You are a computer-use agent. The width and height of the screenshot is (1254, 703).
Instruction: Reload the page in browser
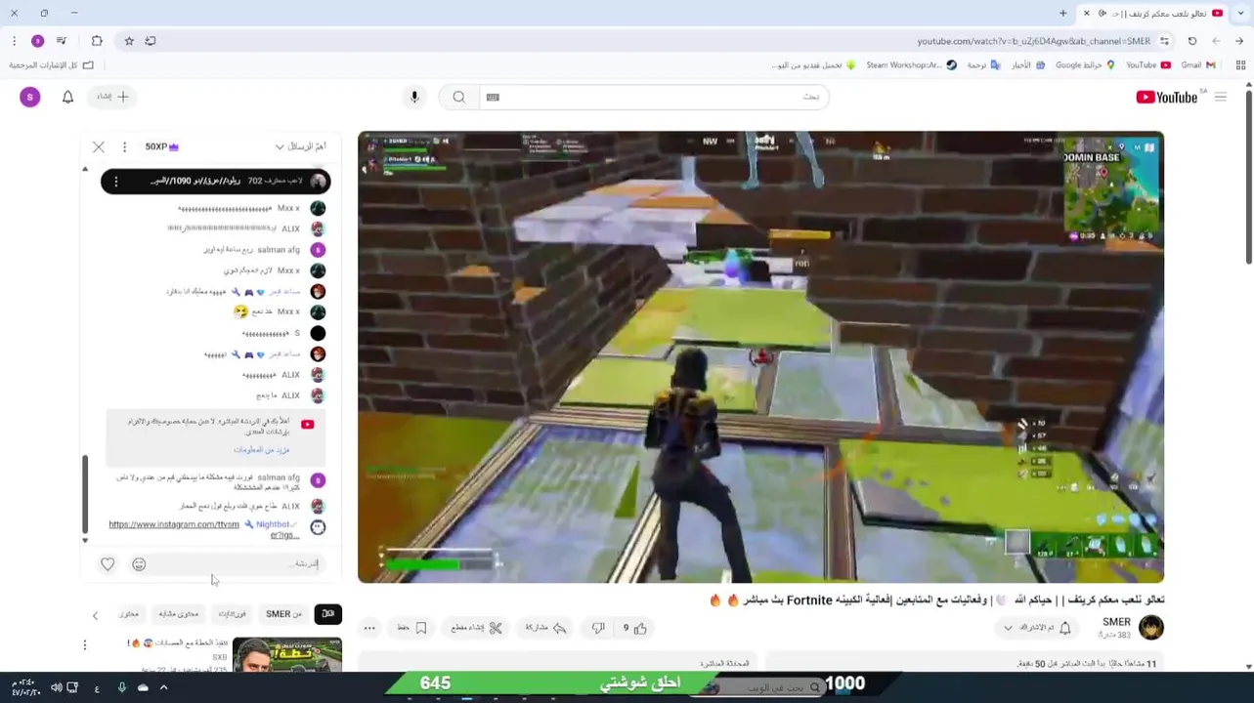coord(1191,41)
